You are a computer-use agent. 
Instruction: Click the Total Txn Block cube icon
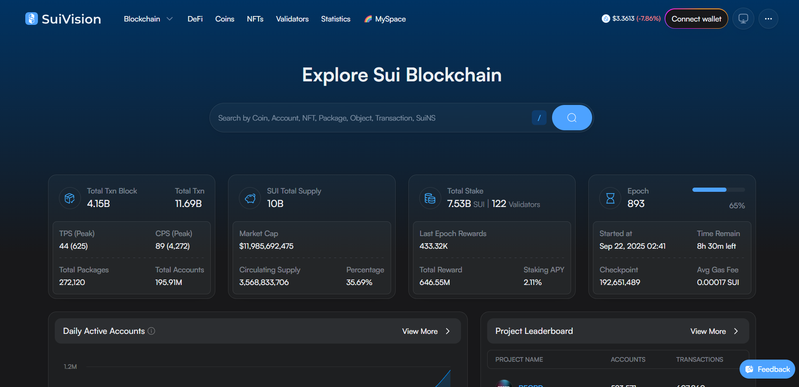[x=70, y=198]
